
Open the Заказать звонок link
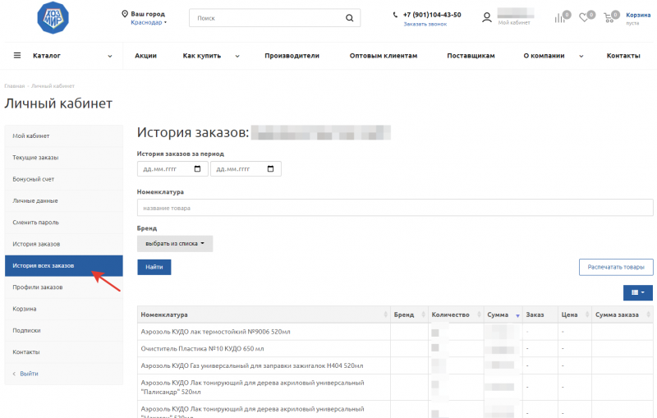pyautogui.click(x=425, y=25)
